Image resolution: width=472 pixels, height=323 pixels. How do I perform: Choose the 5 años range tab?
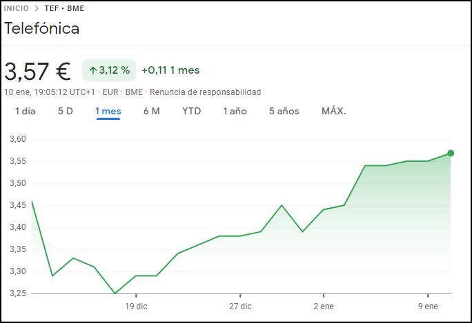[284, 111]
